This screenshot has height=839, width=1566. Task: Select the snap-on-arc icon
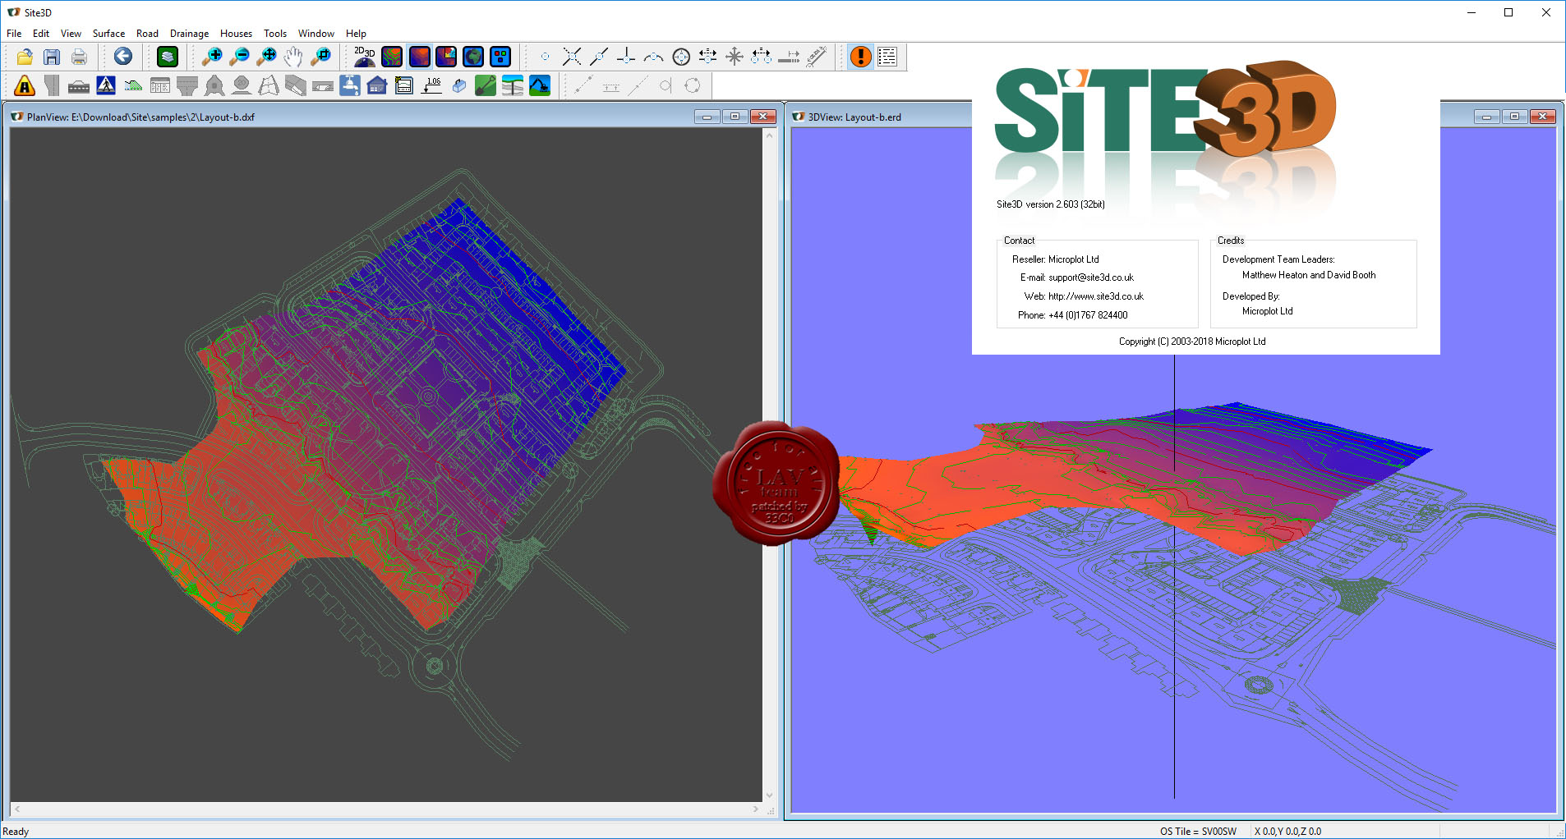[x=653, y=57]
